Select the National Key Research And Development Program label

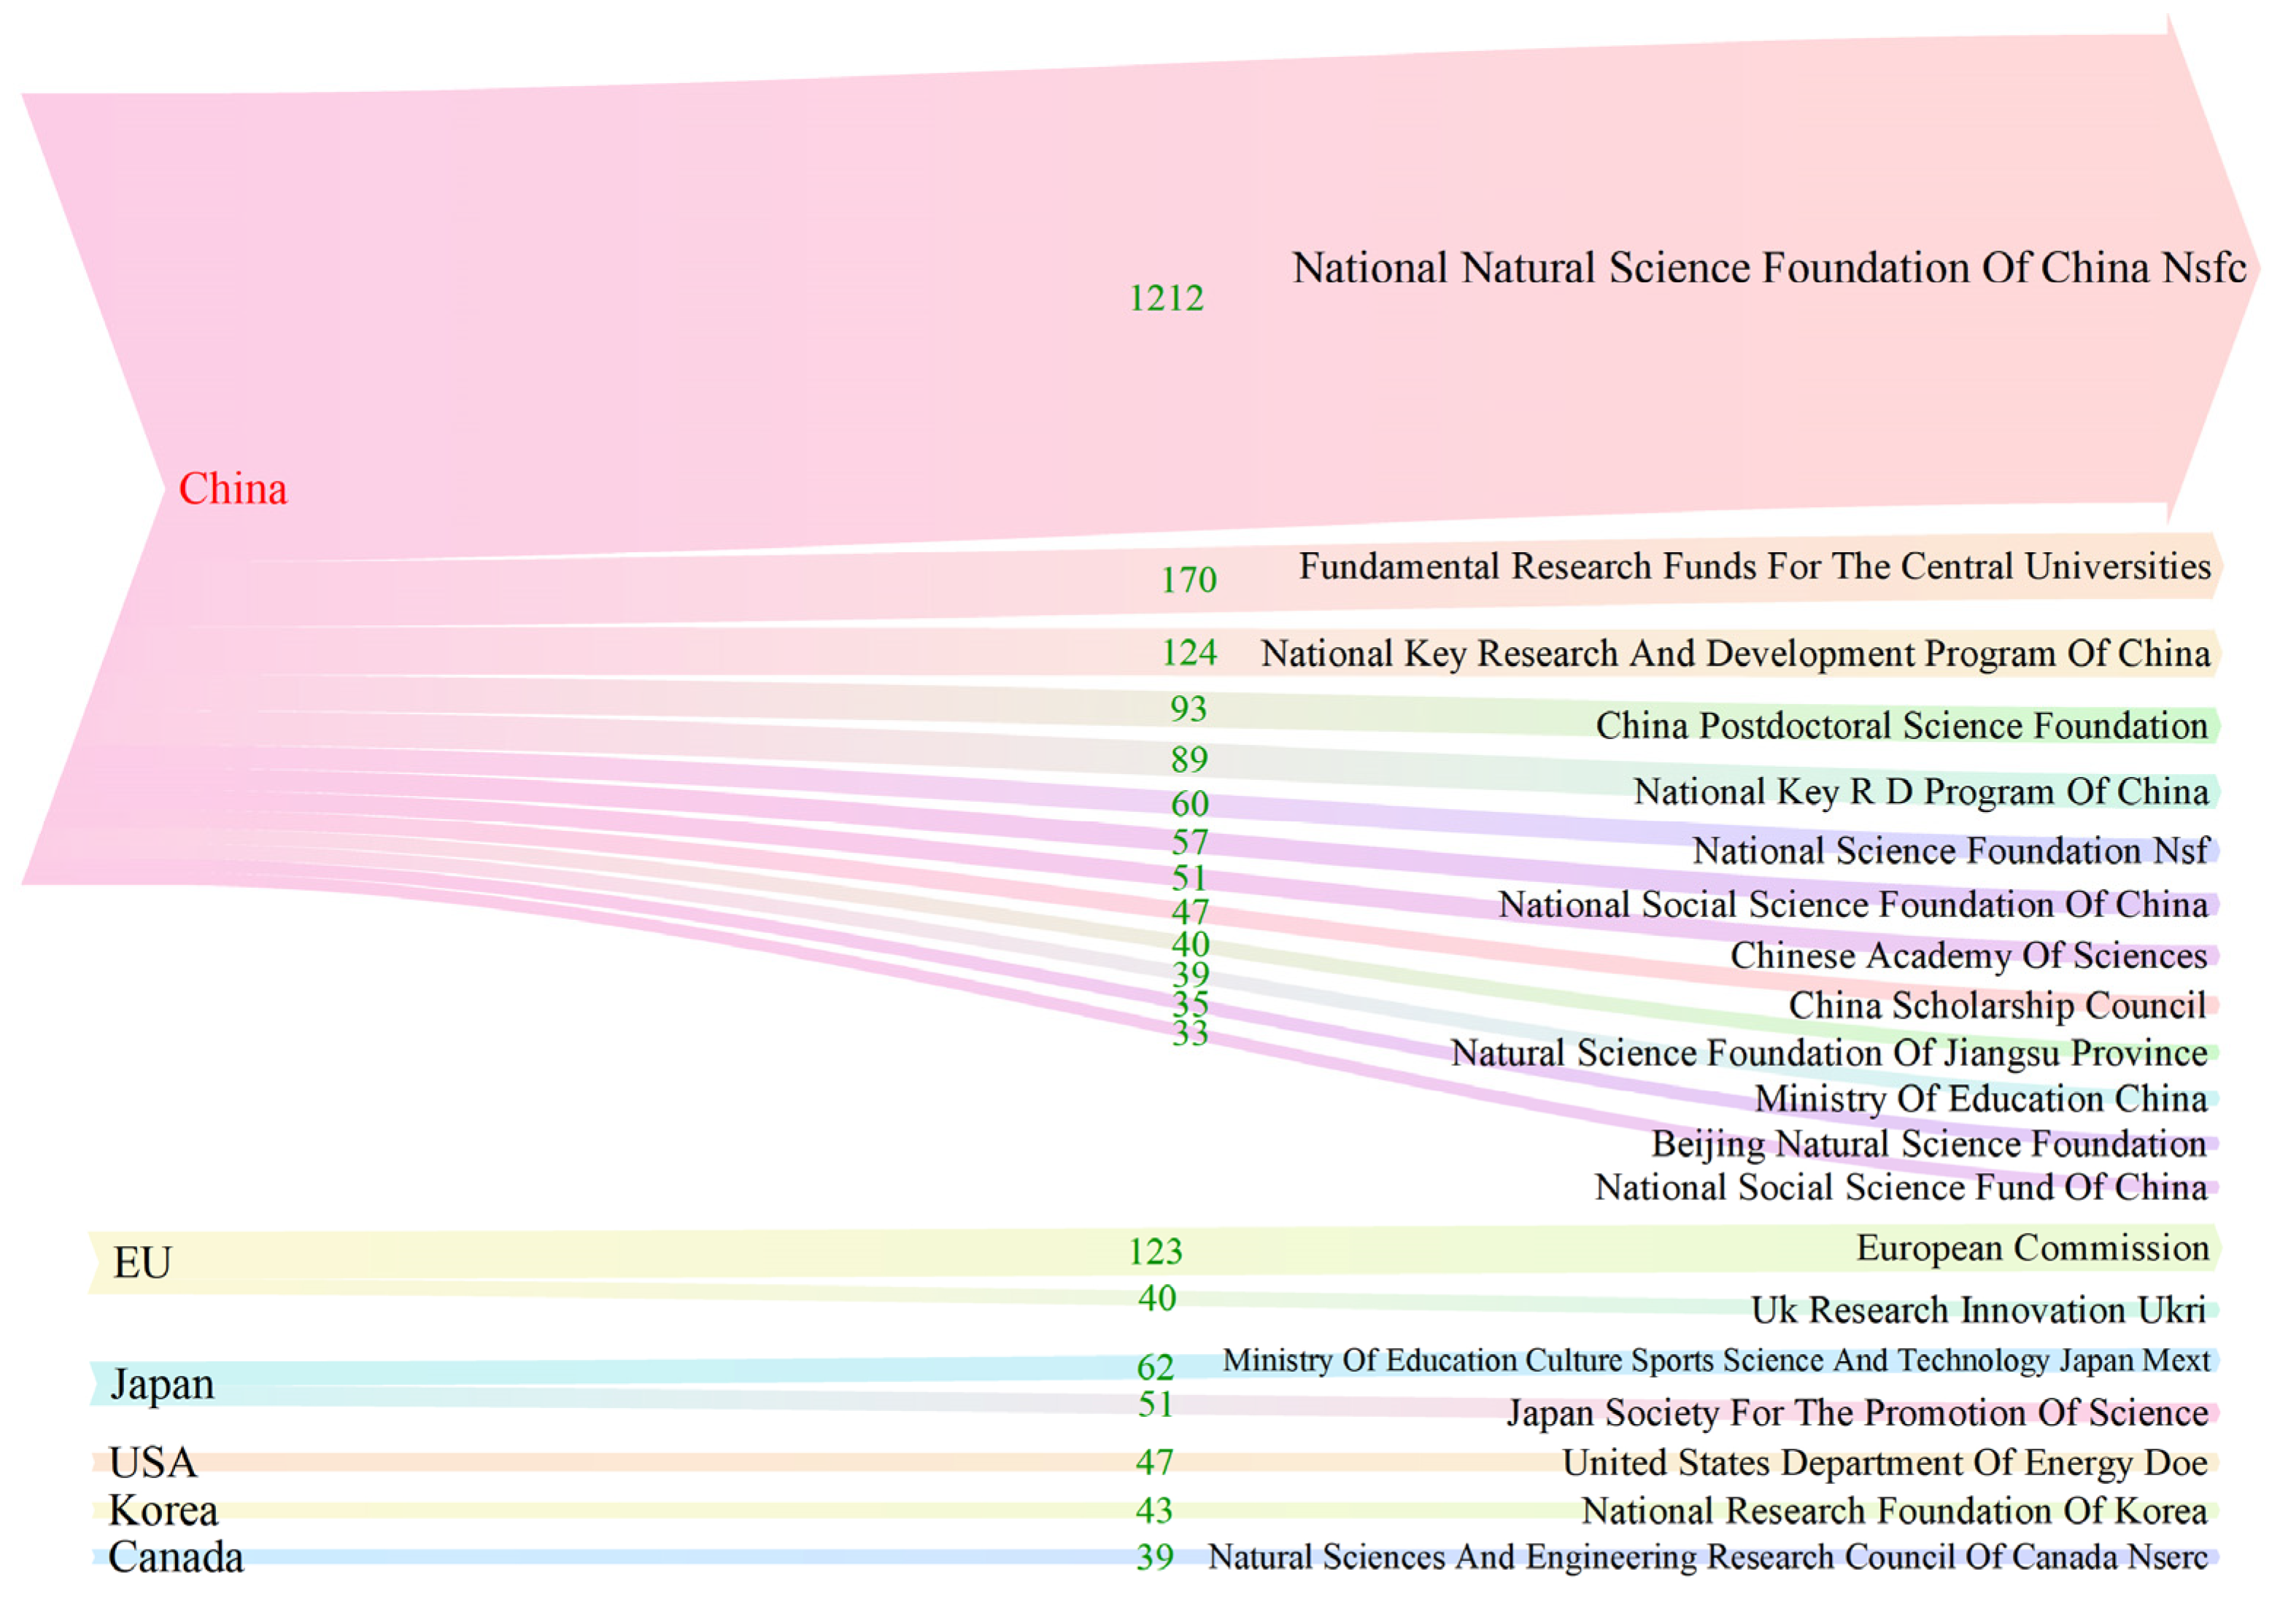point(1735,653)
